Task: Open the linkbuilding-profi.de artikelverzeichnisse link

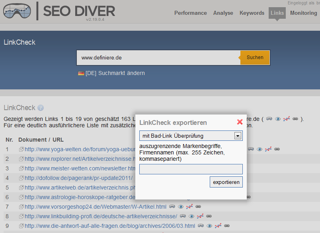Action: coord(101,216)
